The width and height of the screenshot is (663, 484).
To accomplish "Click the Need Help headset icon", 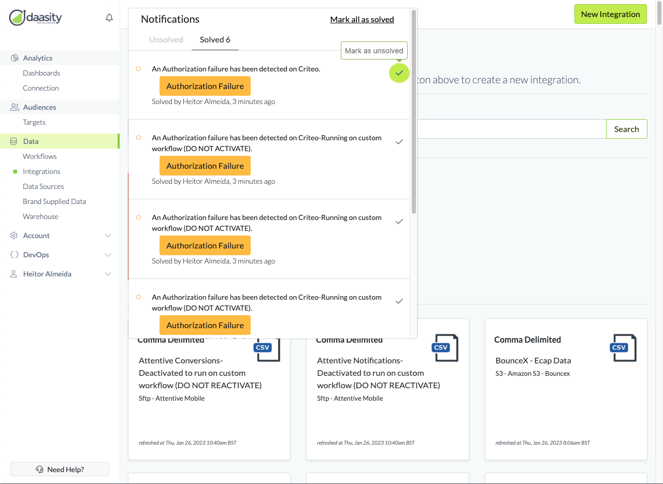I will pyautogui.click(x=39, y=470).
